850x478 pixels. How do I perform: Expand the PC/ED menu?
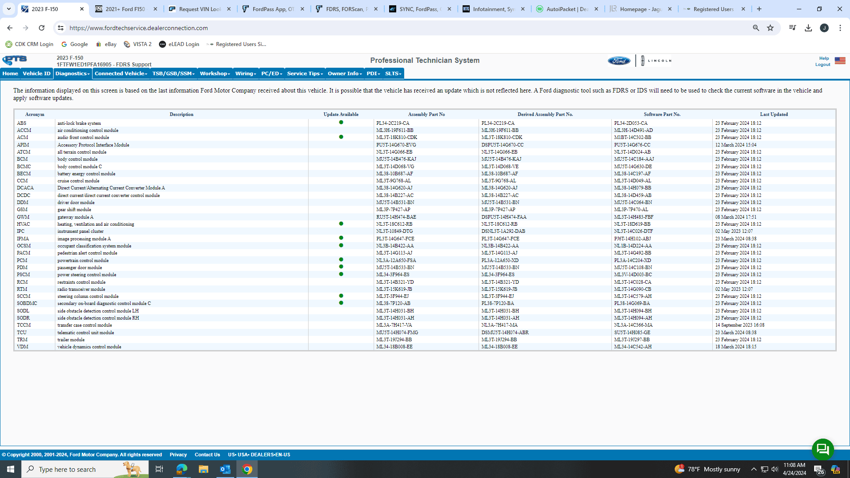point(272,73)
